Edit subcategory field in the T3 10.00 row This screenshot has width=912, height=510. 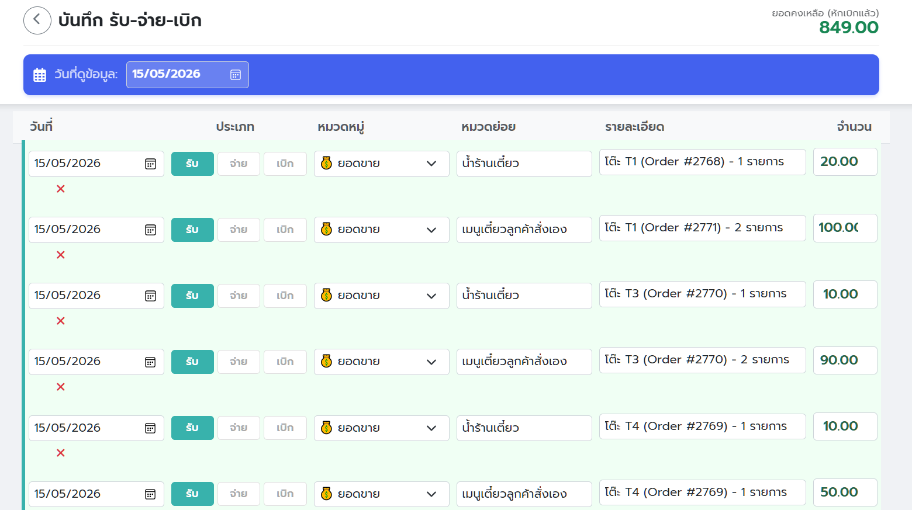pos(524,296)
